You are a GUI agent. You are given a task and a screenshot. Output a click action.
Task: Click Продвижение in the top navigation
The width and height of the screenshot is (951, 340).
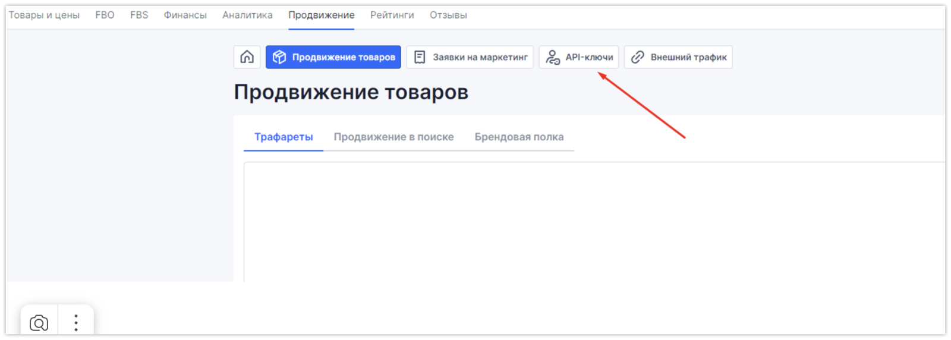click(322, 15)
